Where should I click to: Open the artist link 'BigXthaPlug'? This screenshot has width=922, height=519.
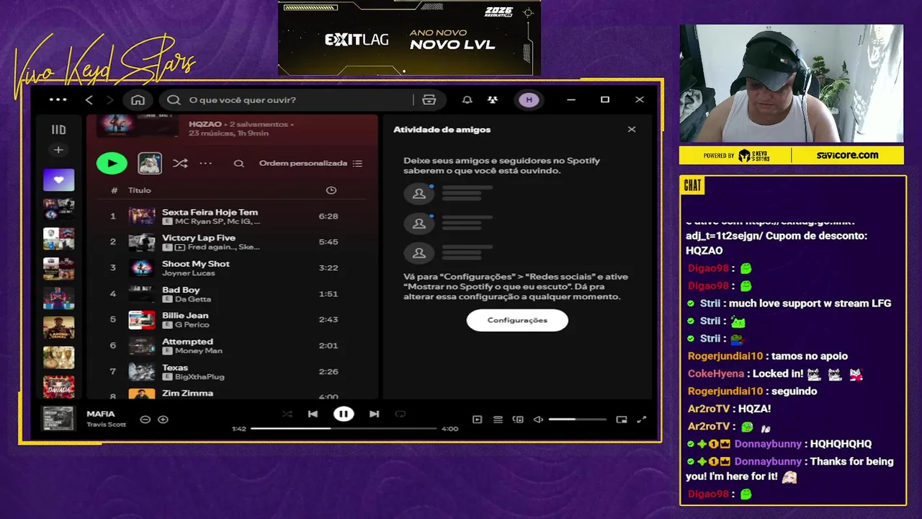click(200, 377)
